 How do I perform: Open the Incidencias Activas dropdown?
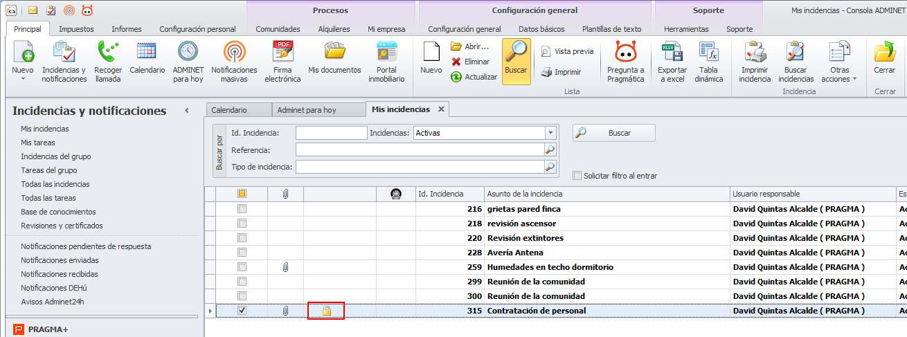550,133
